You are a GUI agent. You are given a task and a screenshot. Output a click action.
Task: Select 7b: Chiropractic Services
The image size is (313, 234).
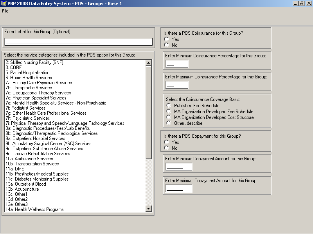[75, 88]
